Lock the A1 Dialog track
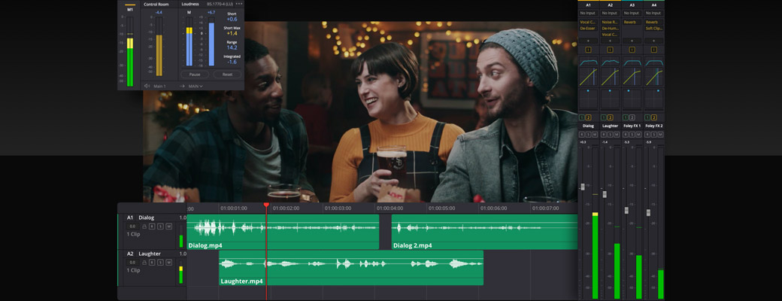The image size is (782, 301). [144, 227]
